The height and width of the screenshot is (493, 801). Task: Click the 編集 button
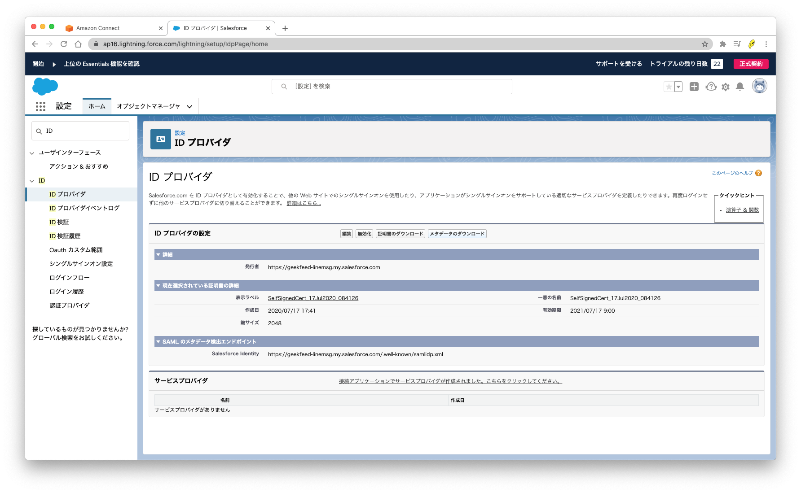347,234
